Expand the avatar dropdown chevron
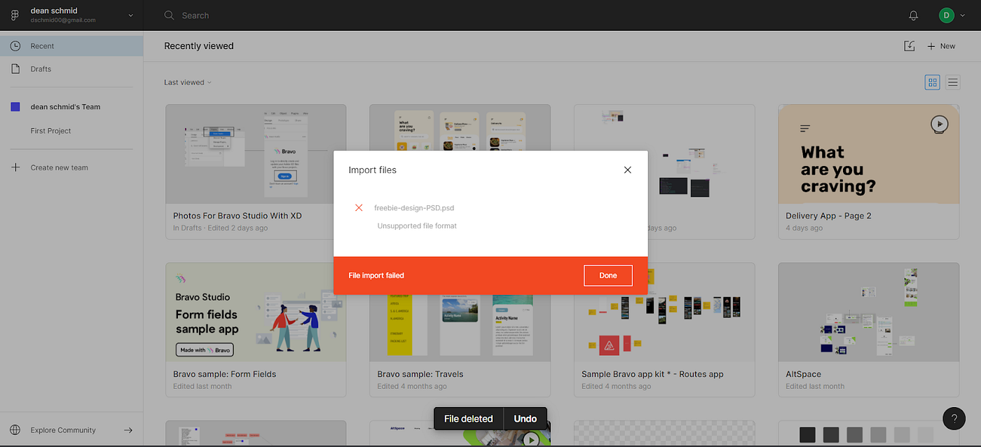981x447 pixels. tap(963, 15)
